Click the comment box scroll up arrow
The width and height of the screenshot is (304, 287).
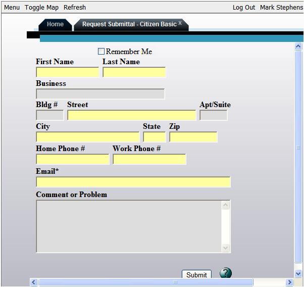(226, 205)
